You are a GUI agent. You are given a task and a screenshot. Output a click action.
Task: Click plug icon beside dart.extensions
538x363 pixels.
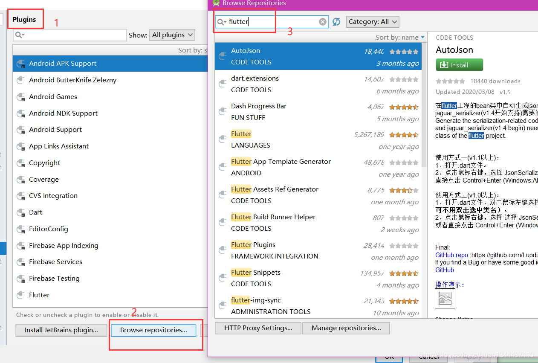tap(222, 84)
